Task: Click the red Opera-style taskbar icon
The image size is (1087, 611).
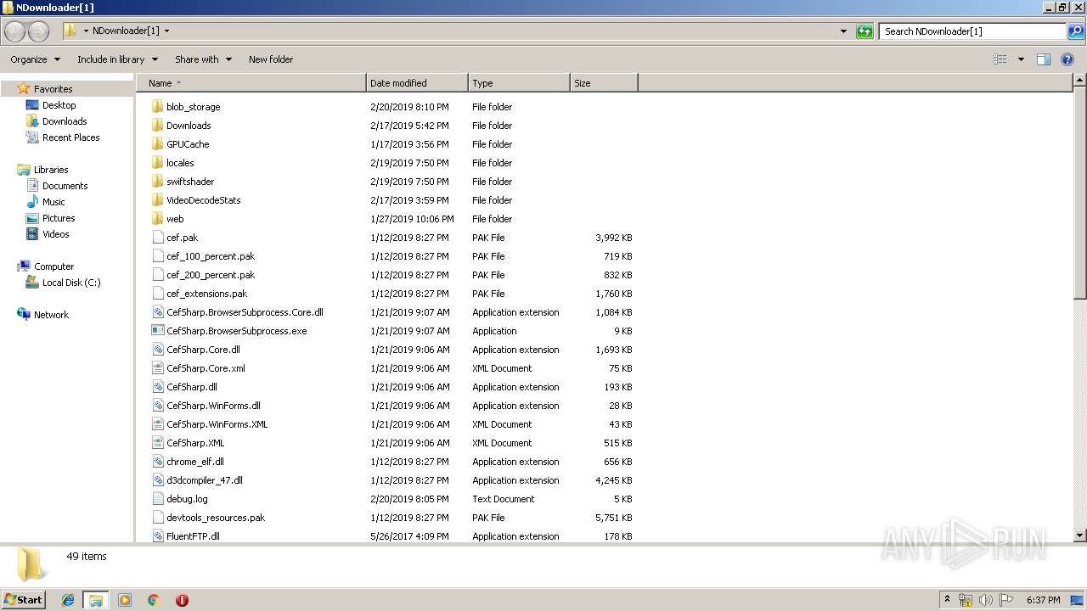Action: (x=182, y=600)
